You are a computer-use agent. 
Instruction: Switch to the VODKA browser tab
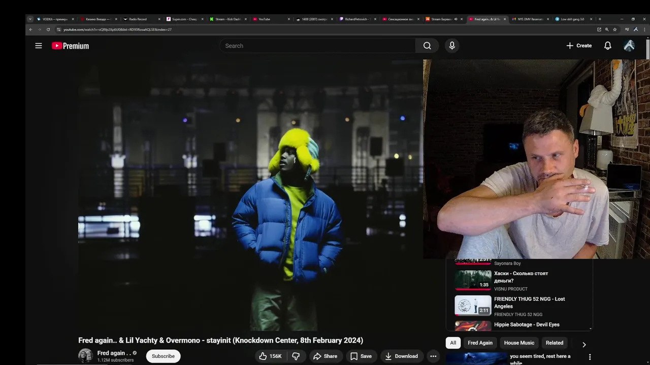55,19
